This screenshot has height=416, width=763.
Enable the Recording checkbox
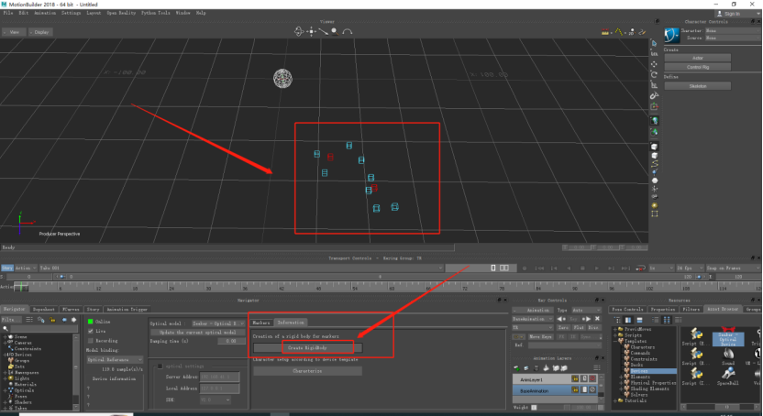tap(91, 341)
